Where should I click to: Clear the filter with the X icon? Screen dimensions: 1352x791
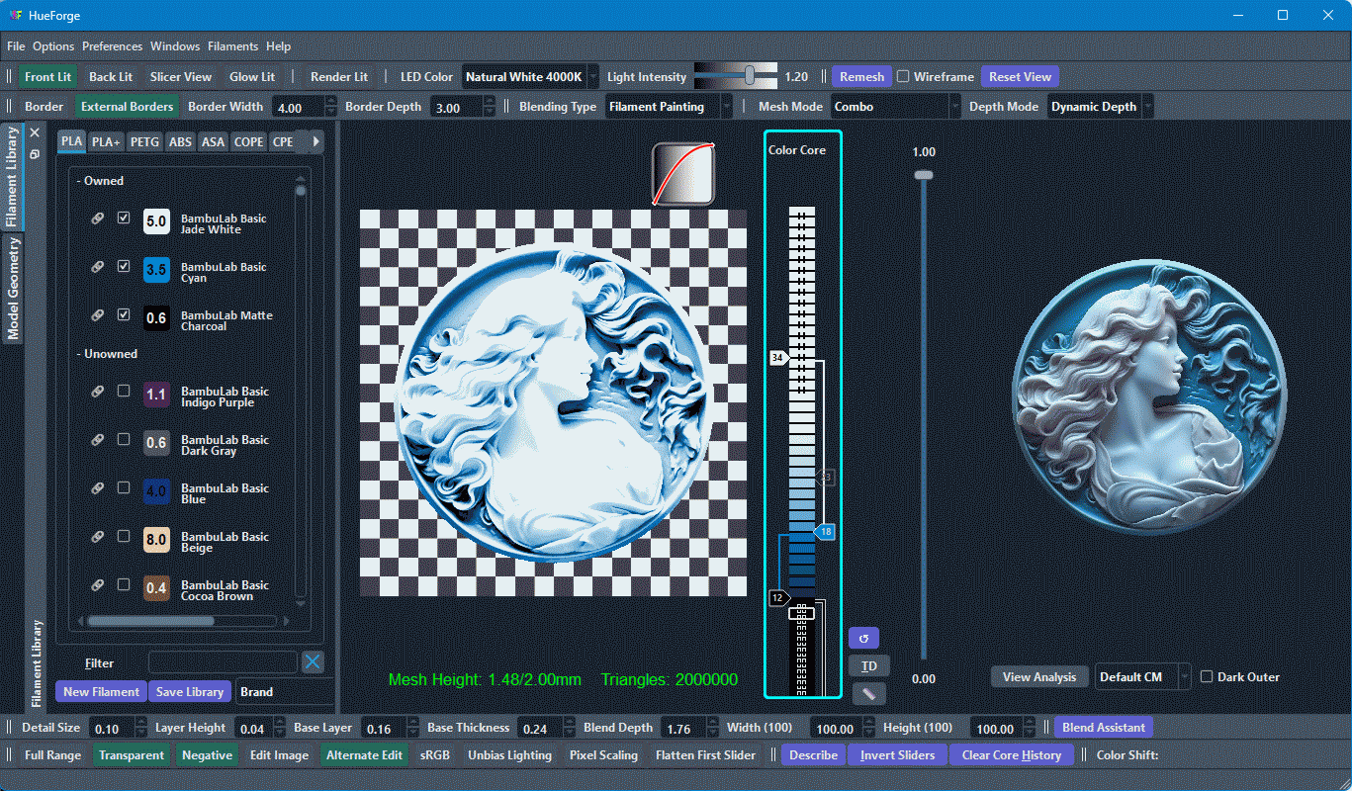coord(313,662)
